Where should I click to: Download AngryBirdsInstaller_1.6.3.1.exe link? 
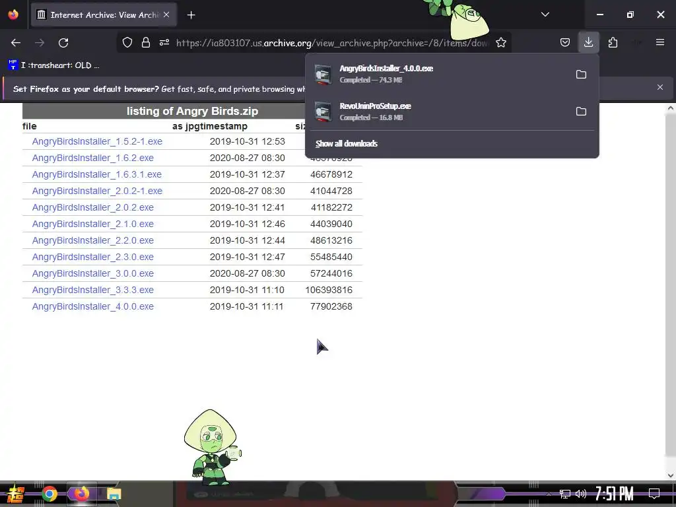point(96,174)
